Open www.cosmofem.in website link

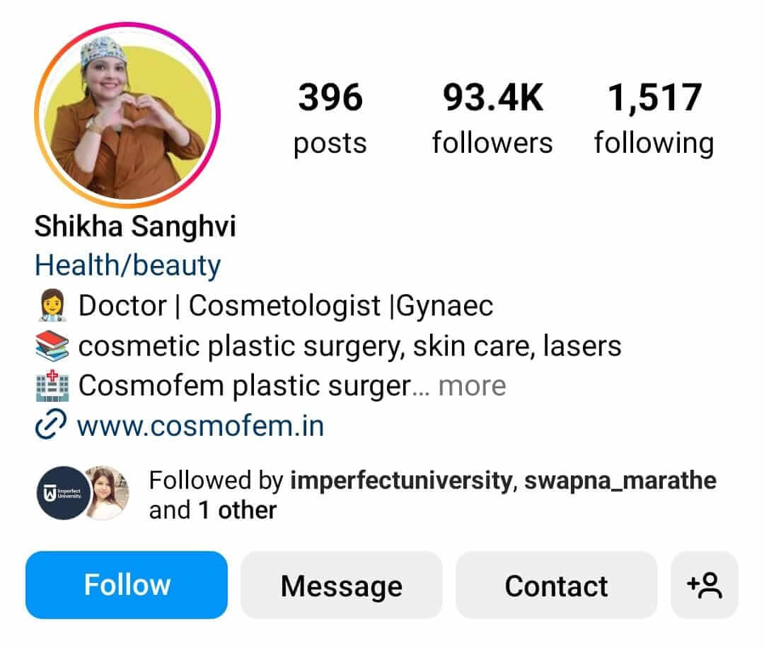pos(201,427)
